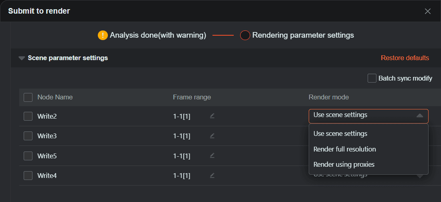
Task: Click the Analysis done(with warning) step label
Action: 158,35
